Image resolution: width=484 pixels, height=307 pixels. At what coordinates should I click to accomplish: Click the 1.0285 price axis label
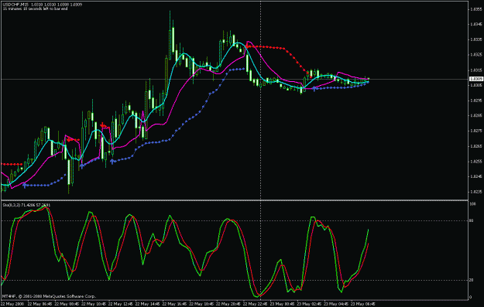tap(475, 115)
